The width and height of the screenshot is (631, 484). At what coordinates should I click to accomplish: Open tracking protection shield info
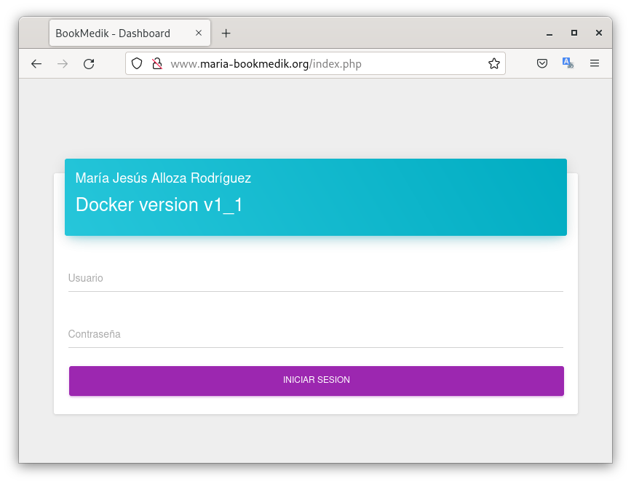[x=137, y=64]
